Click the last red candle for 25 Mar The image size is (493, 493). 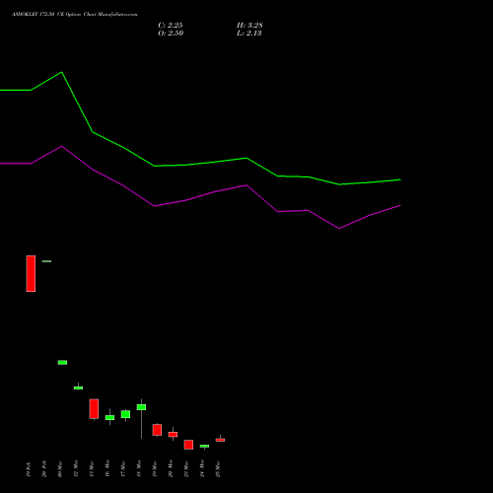220,440
